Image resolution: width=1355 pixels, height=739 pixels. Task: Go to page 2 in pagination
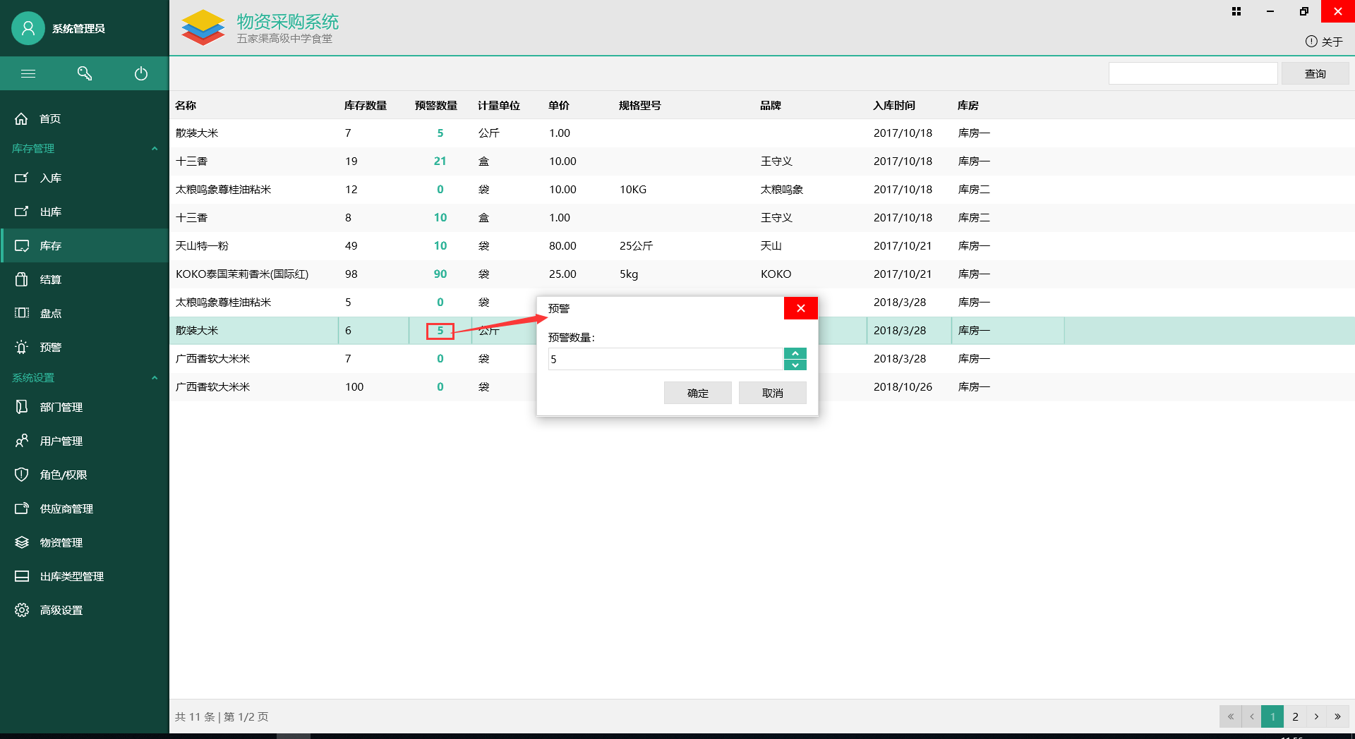[1295, 716]
